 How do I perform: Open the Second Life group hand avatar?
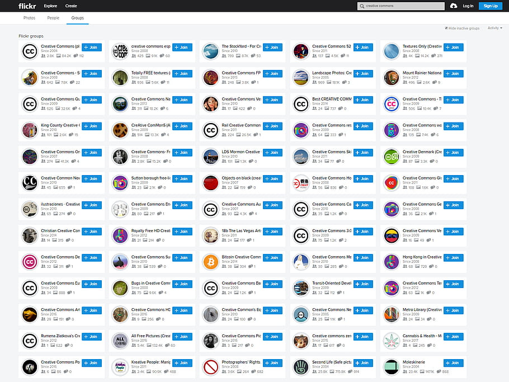(301, 367)
